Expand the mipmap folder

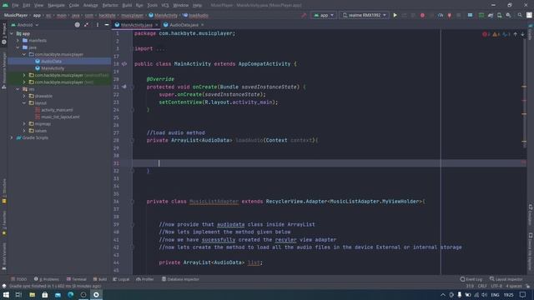24,124
